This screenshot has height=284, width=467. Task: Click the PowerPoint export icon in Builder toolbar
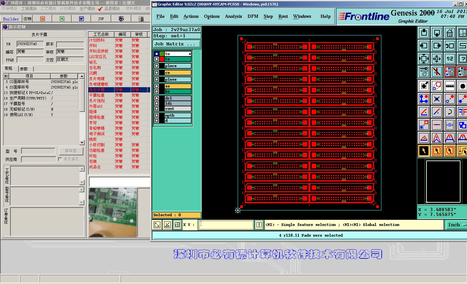(42, 19)
